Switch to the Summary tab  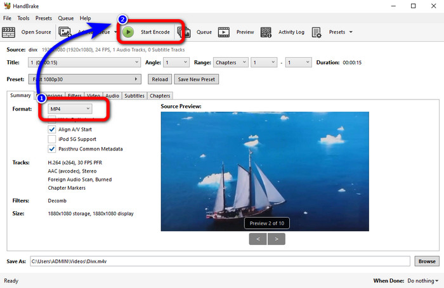pyautogui.click(x=20, y=95)
